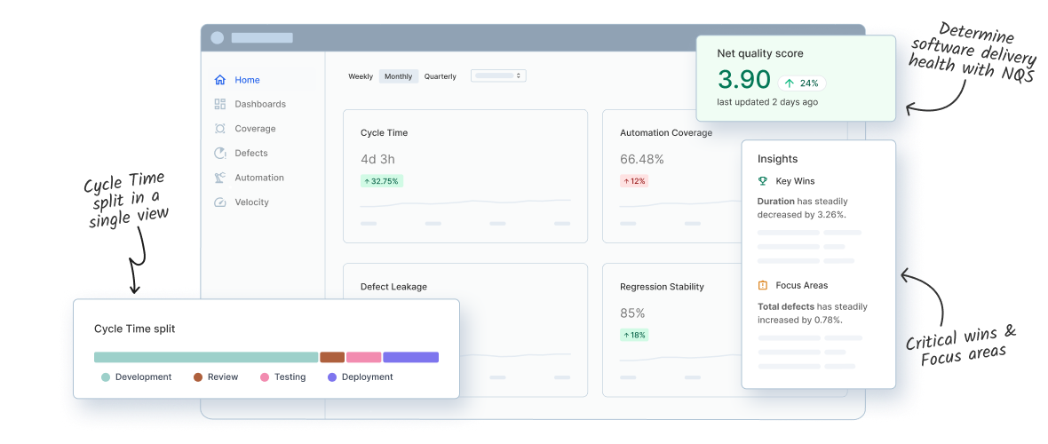Click the Velocity gauge icon
This screenshot has width=1048, height=444.
pos(220,202)
